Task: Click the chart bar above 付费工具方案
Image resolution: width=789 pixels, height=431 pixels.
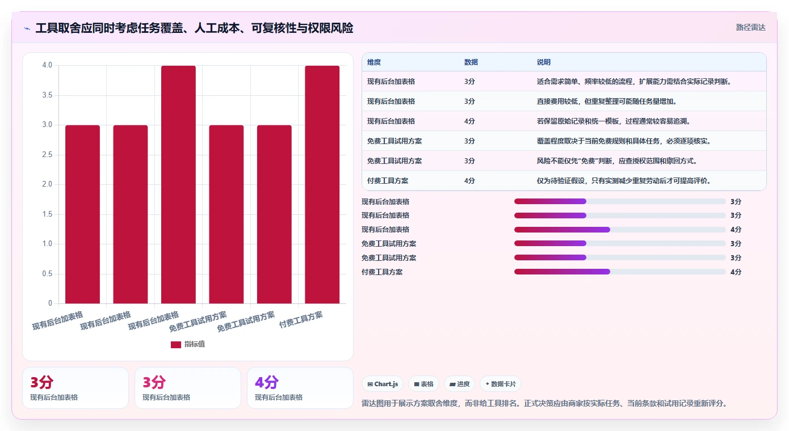Action: (322, 184)
